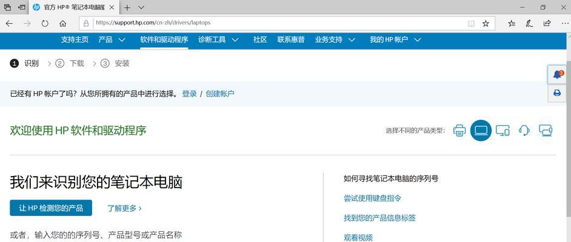Viewport: 571px width, 242px height.
Task: Go back with the browser back arrow
Action: (x=9, y=23)
